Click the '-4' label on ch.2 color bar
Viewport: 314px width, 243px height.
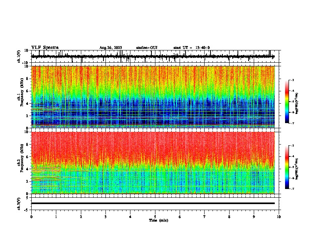[292, 156]
